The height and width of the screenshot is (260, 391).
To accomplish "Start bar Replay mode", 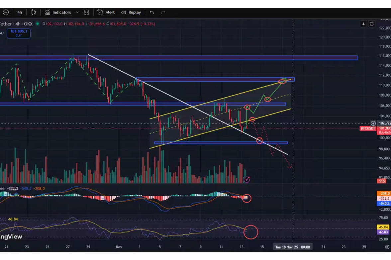I will click(x=131, y=12).
